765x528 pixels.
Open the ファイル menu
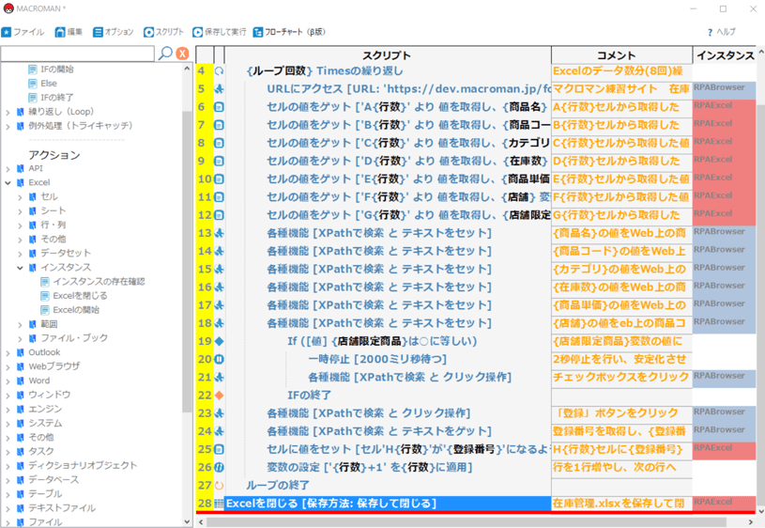click(23, 32)
